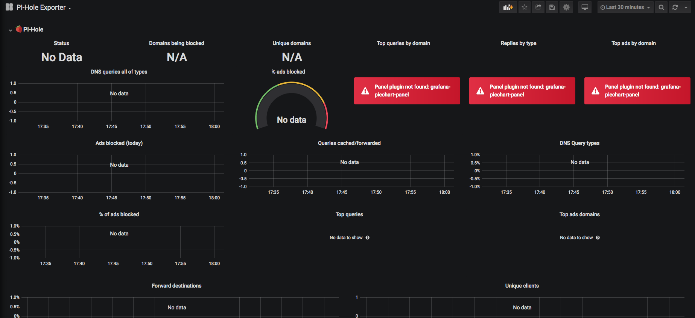Viewport: 695px width, 318px height.
Task: Click the % of ads blocked panel title
Action: click(x=119, y=214)
